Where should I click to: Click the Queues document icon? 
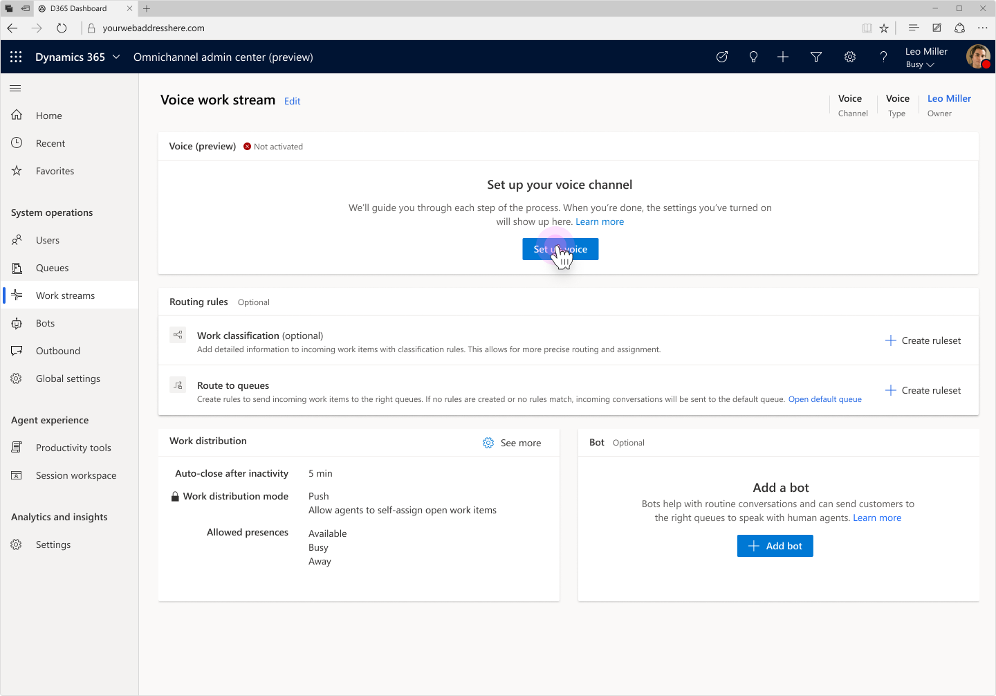click(x=17, y=268)
